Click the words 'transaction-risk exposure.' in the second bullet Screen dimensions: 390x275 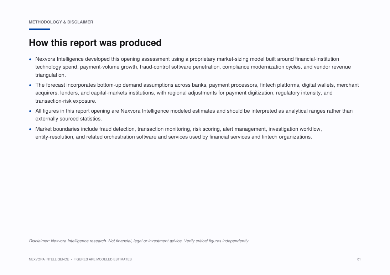(66, 101)
